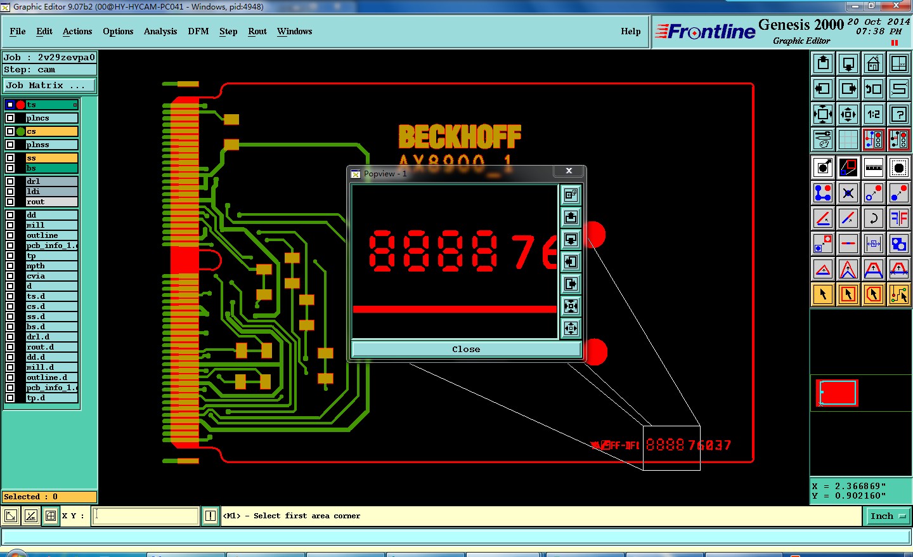This screenshot has width=913, height=557.
Task: Click the green color dot of cs layer
Action: coord(20,131)
